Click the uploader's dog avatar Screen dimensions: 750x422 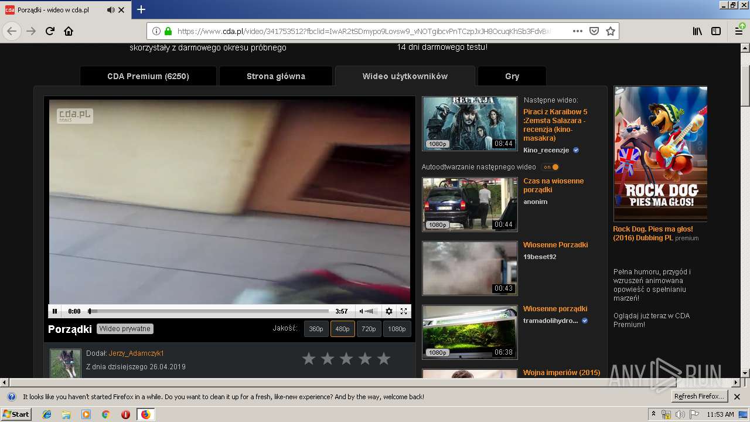(65, 363)
